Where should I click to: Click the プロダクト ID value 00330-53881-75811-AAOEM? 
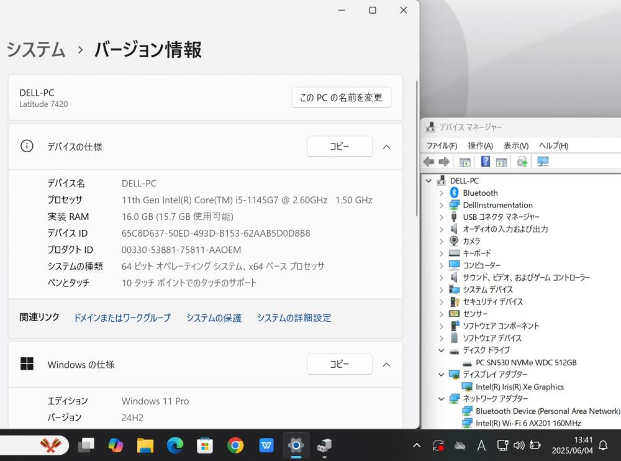pos(181,250)
